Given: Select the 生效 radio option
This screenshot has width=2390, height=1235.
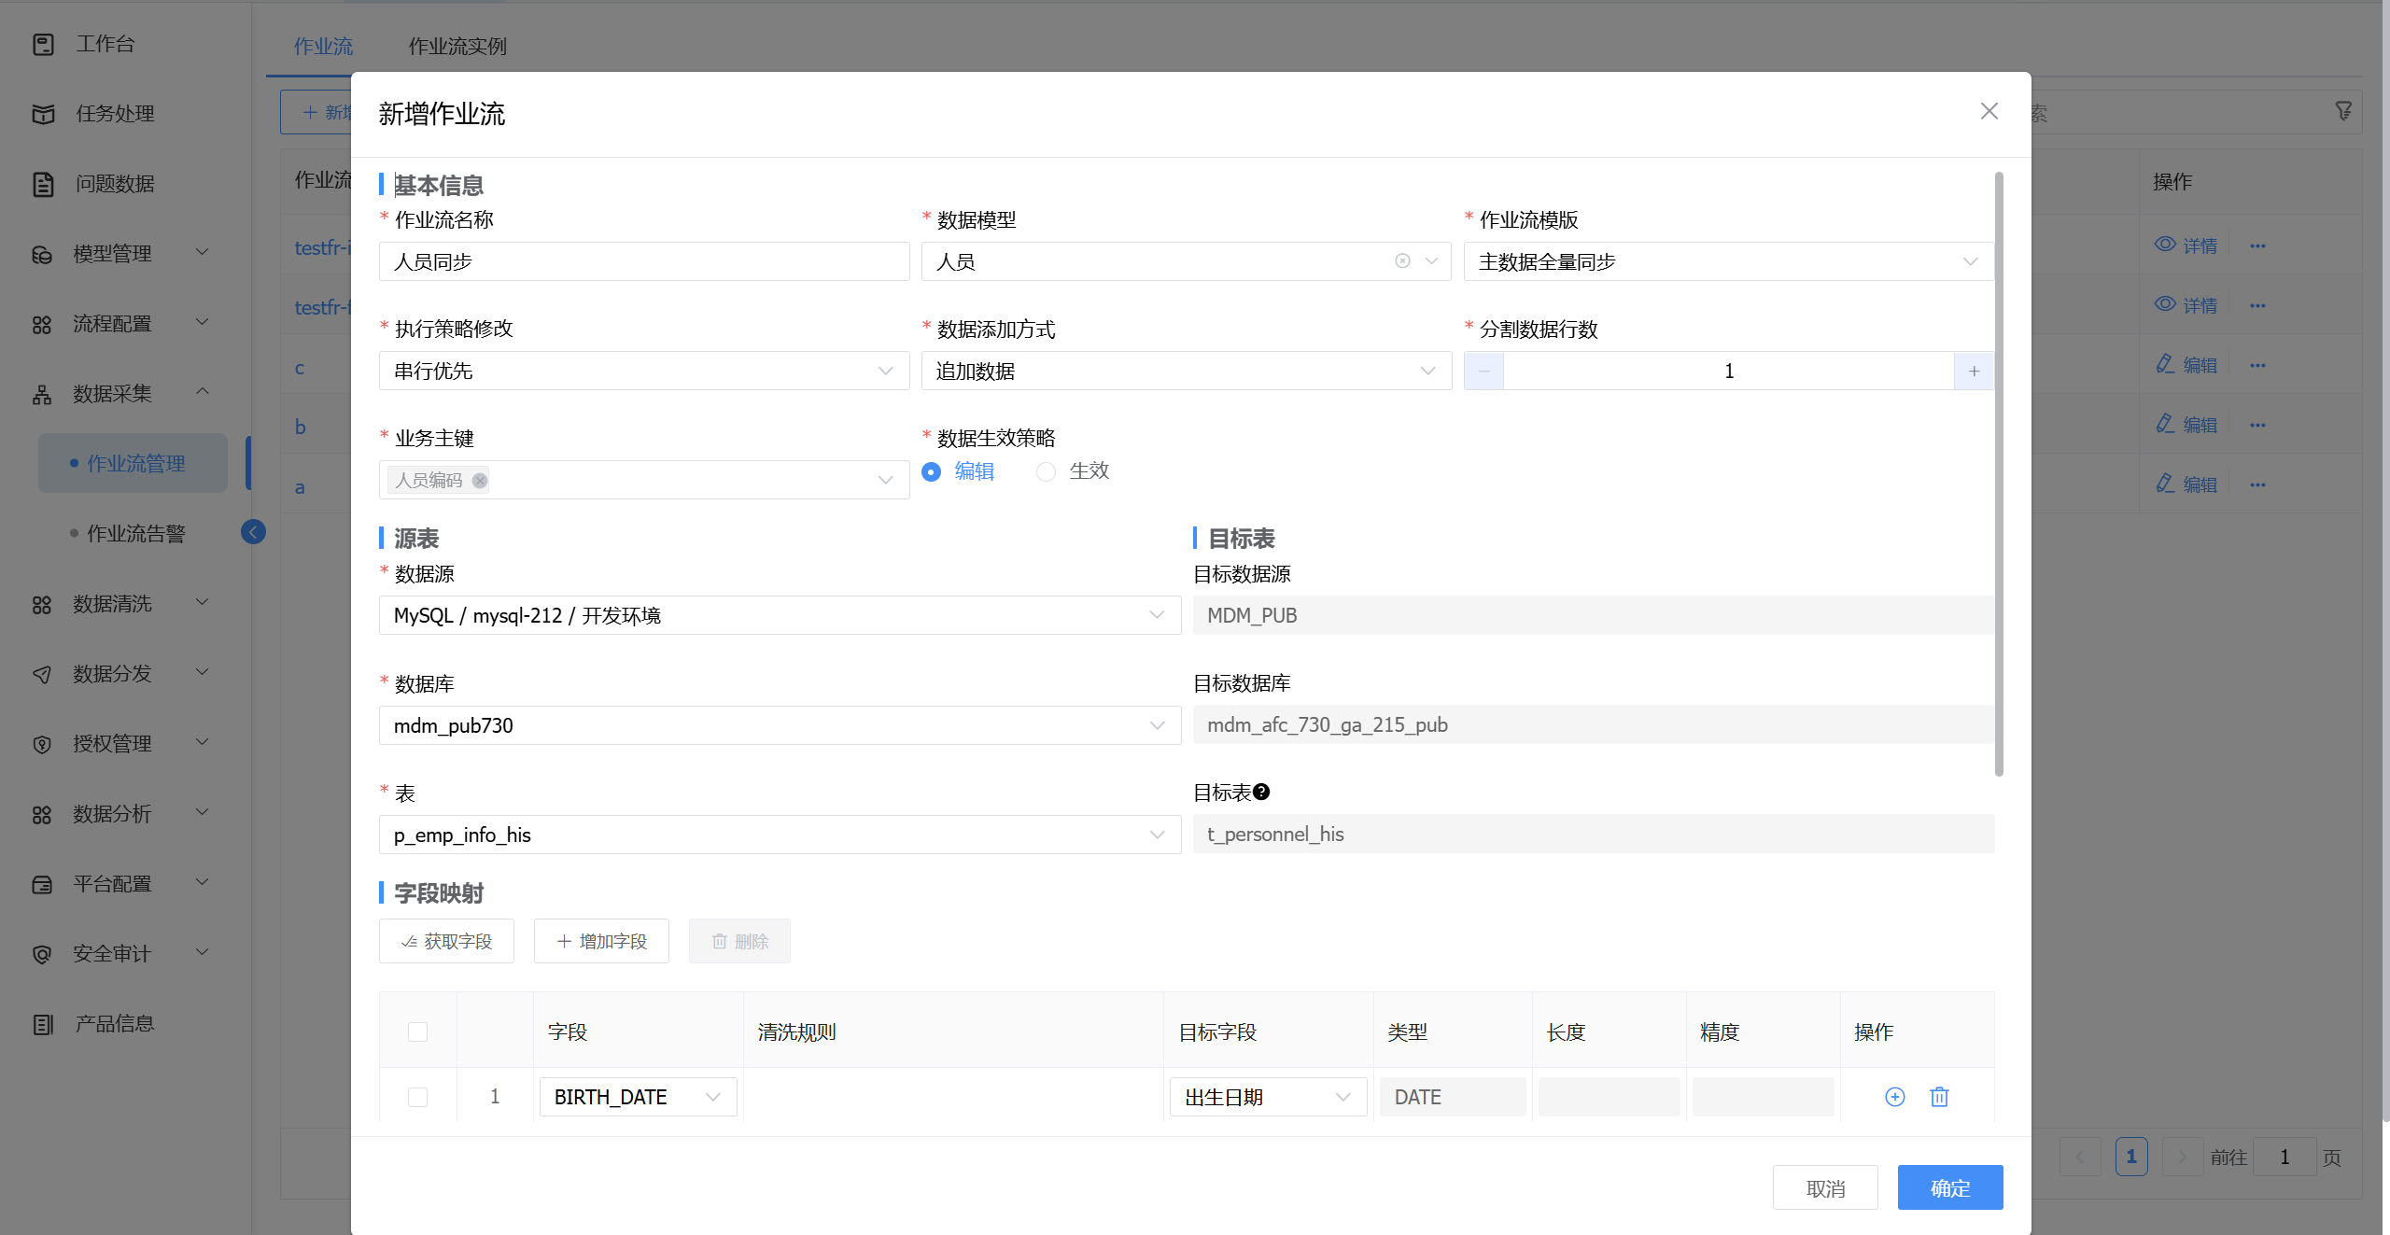Looking at the screenshot, I should pyautogui.click(x=1047, y=472).
